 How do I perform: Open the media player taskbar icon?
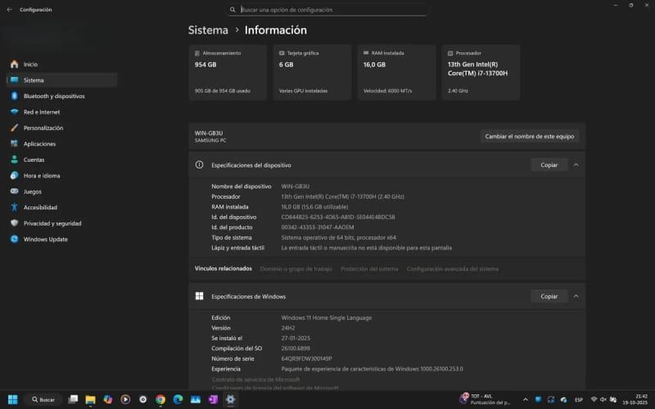click(x=125, y=399)
